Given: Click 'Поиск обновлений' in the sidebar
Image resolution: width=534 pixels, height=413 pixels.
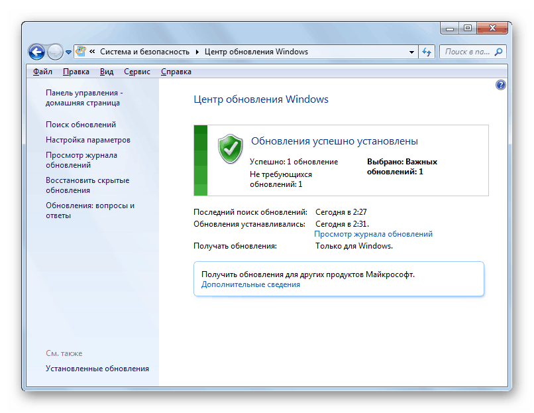Looking at the screenshot, I should click(x=81, y=125).
